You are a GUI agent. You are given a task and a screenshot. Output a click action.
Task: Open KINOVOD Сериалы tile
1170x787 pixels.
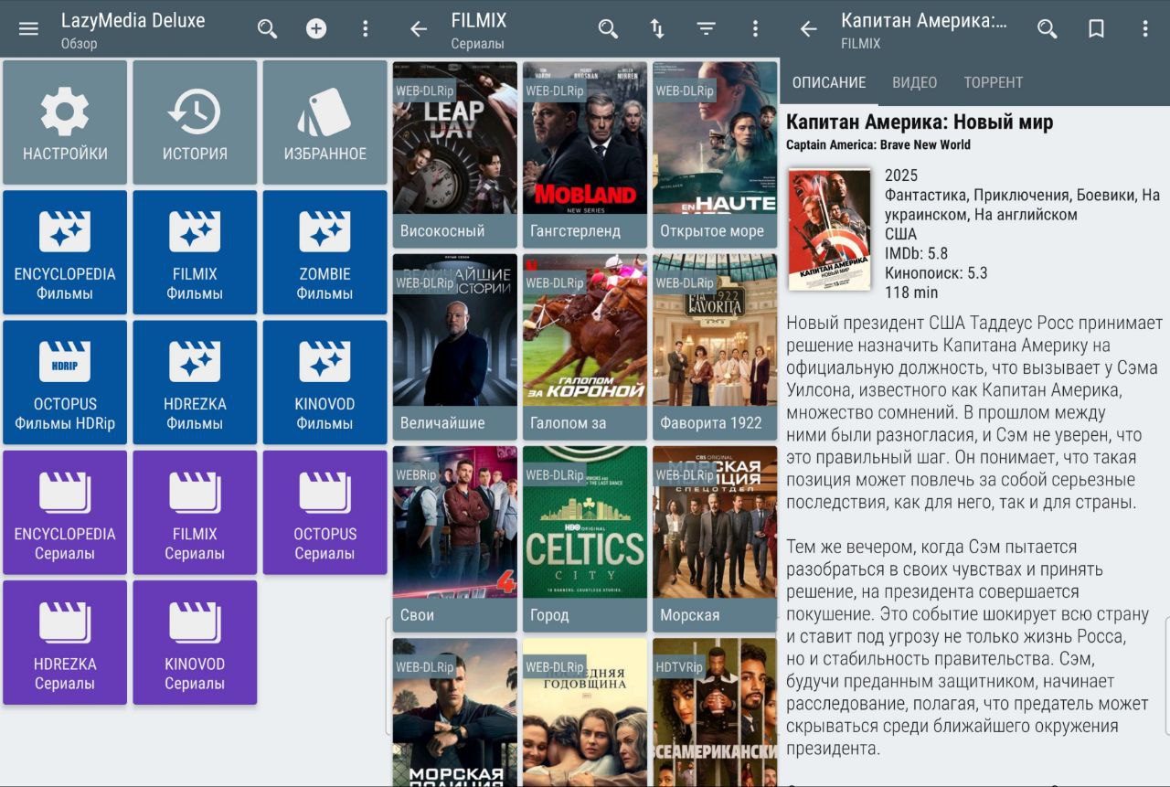click(x=195, y=643)
